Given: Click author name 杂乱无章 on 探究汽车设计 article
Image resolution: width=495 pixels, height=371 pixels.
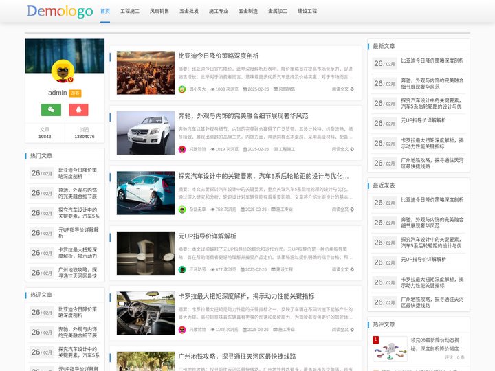Looking at the screenshot, I should coord(197,210).
